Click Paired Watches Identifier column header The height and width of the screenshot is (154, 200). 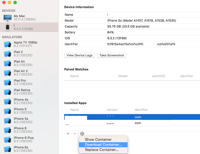(x=187, y=76)
